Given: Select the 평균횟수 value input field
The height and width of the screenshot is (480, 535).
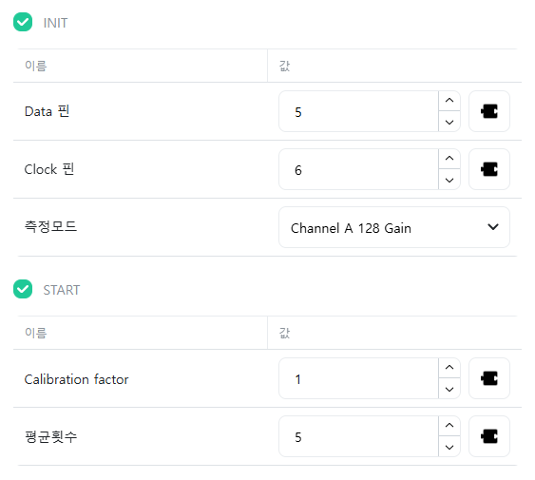Looking at the screenshot, I should pyautogui.click(x=358, y=436).
